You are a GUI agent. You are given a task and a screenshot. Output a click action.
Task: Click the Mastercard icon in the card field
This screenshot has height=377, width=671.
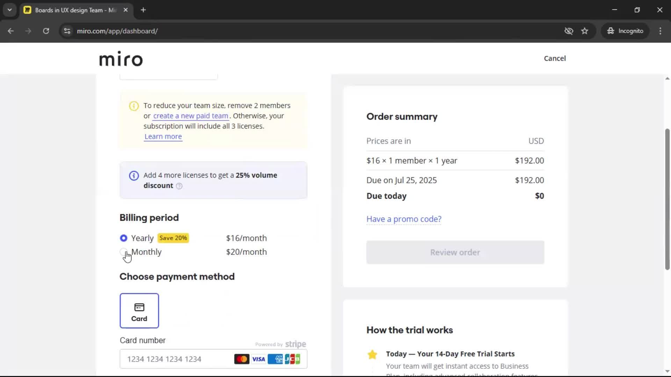[242, 358]
